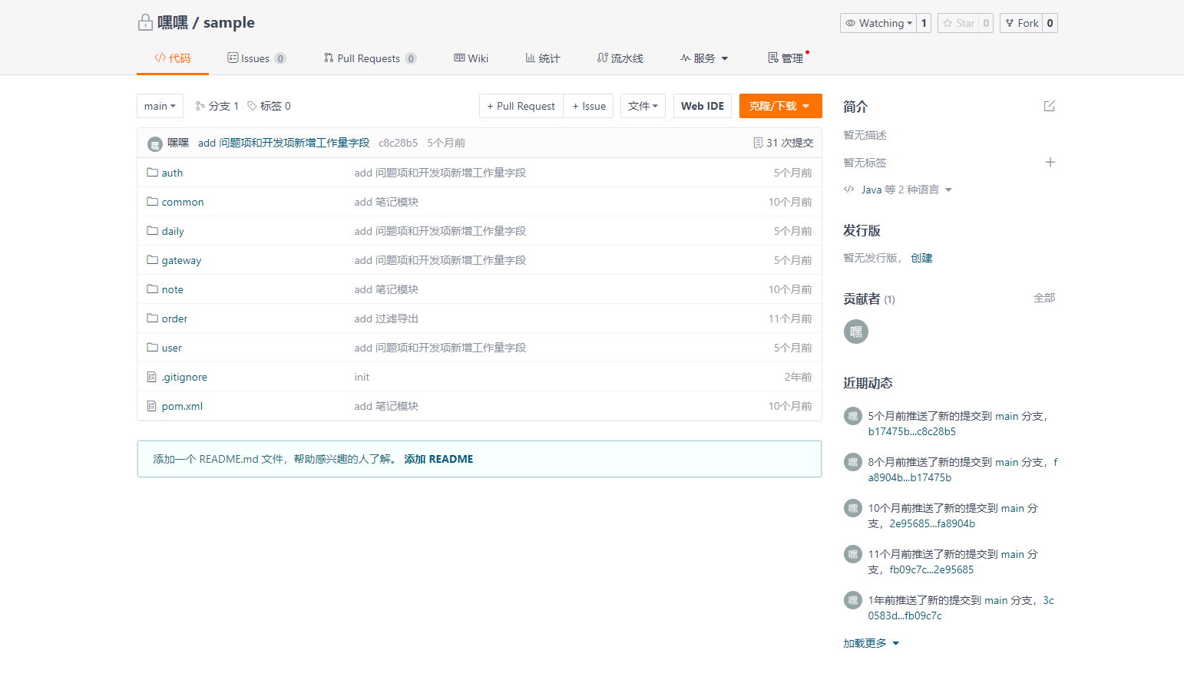This screenshot has height=693, width=1184.
Task: Expand the 服务 menu
Action: [704, 58]
